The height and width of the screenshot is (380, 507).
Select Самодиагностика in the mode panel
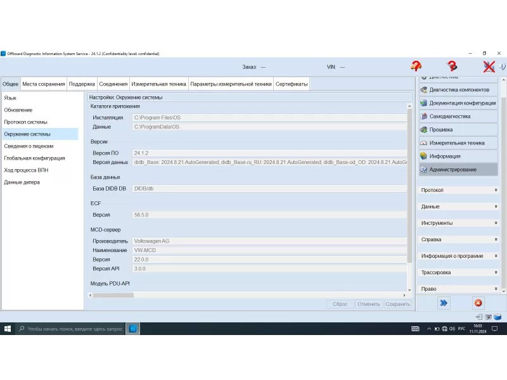pos(458,117)
